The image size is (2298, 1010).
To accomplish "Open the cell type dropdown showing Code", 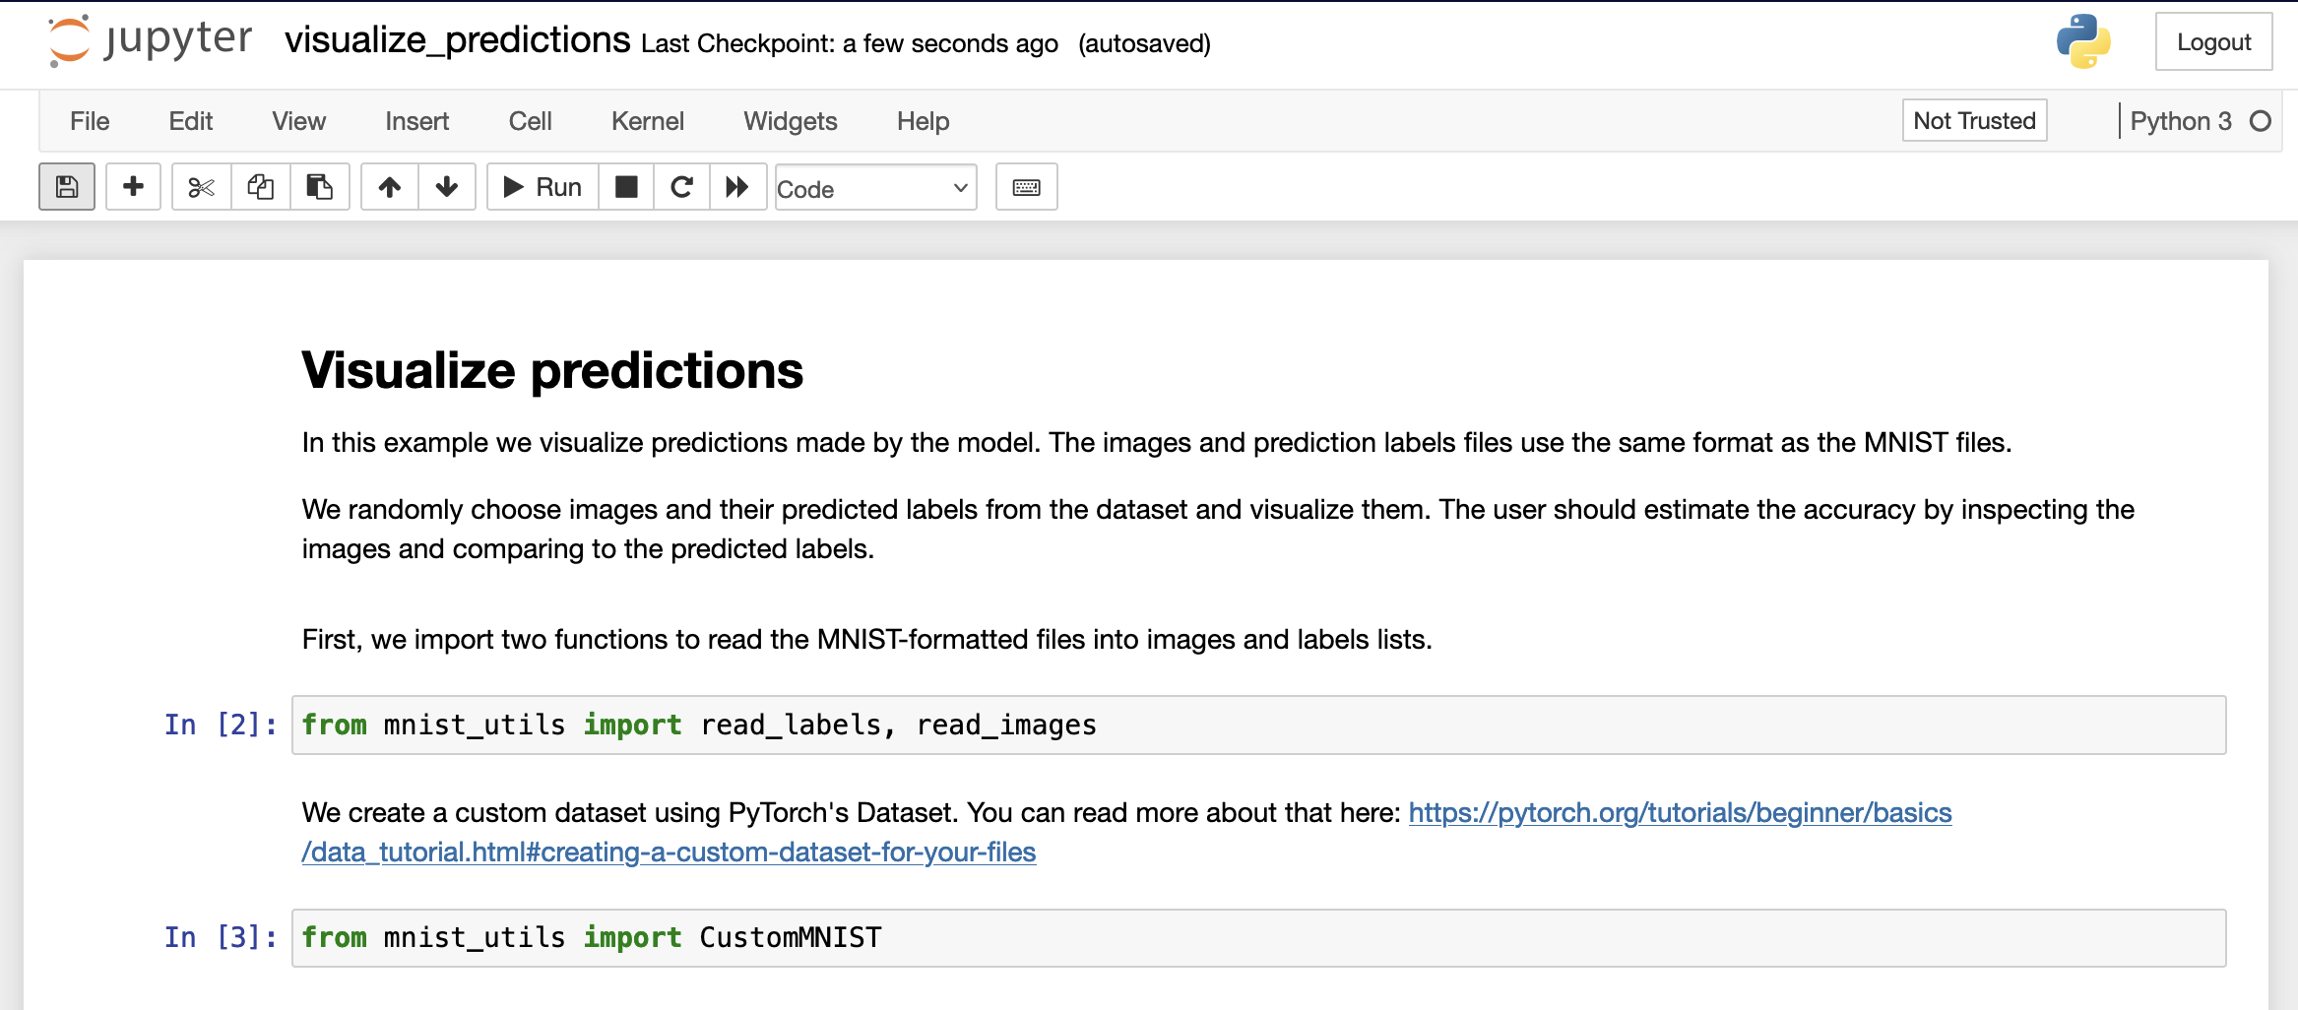I will (873, 188).
